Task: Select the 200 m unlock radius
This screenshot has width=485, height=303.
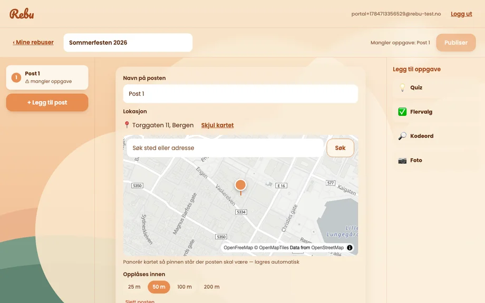Action: coord(211,287)
